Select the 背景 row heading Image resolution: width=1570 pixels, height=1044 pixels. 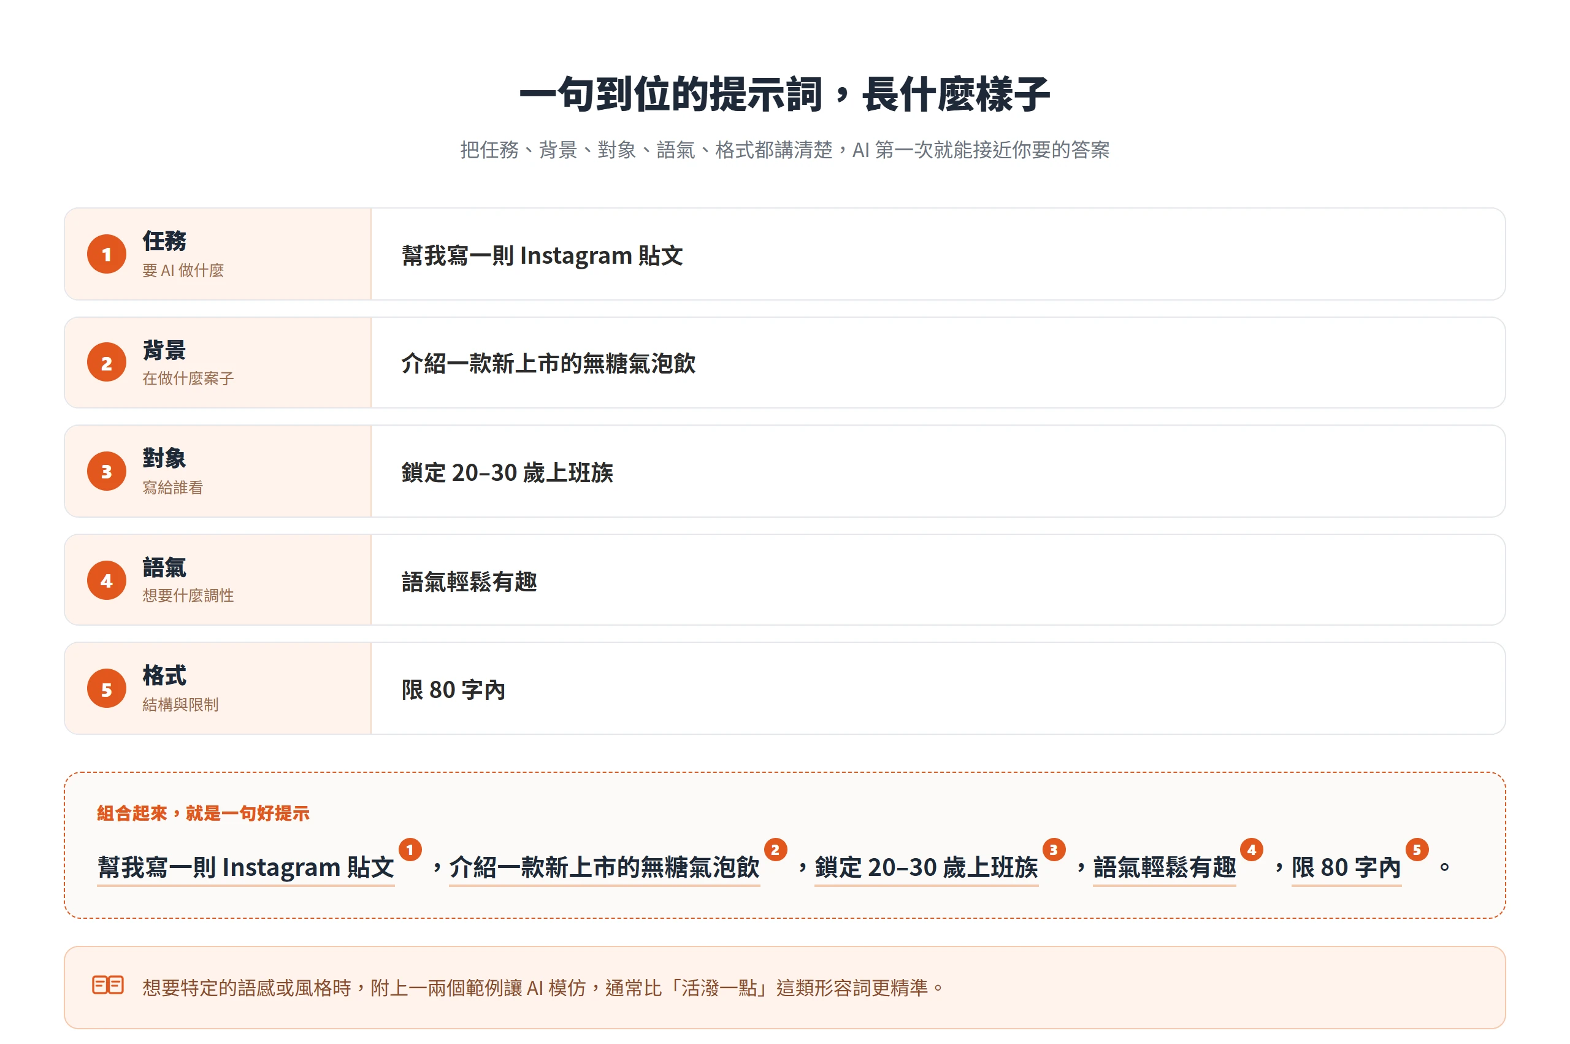[164, 350]
